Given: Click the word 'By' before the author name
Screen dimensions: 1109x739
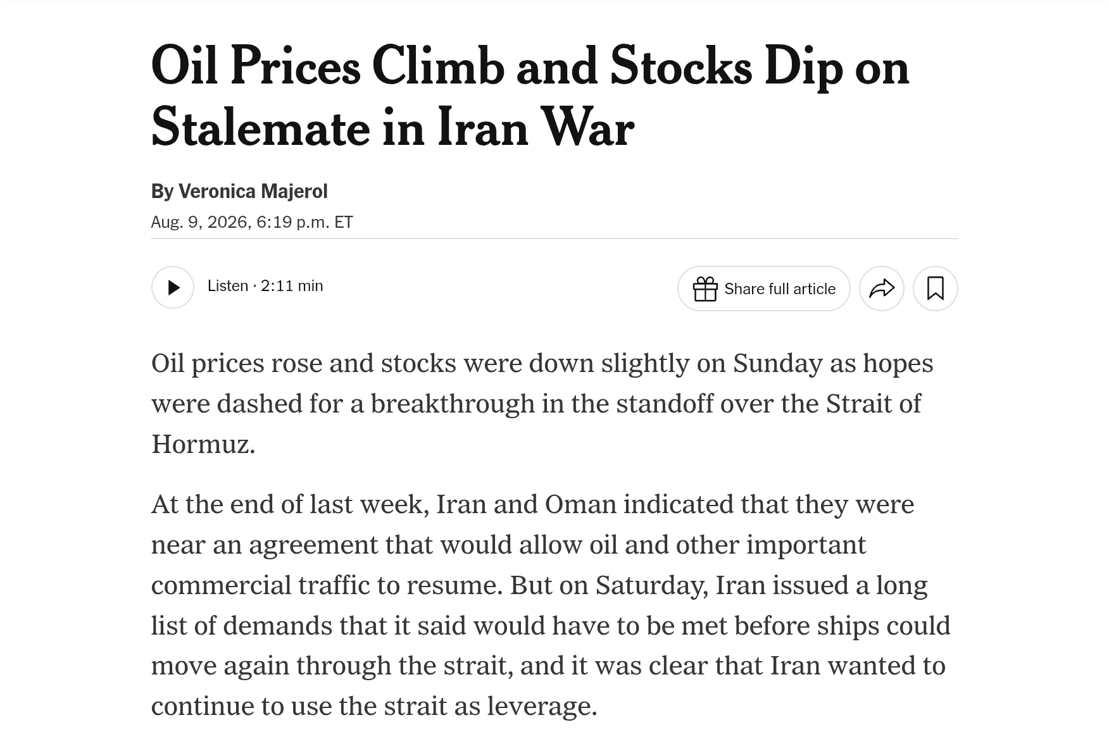Looking at the screenshot, I should (x=162, y=191).
